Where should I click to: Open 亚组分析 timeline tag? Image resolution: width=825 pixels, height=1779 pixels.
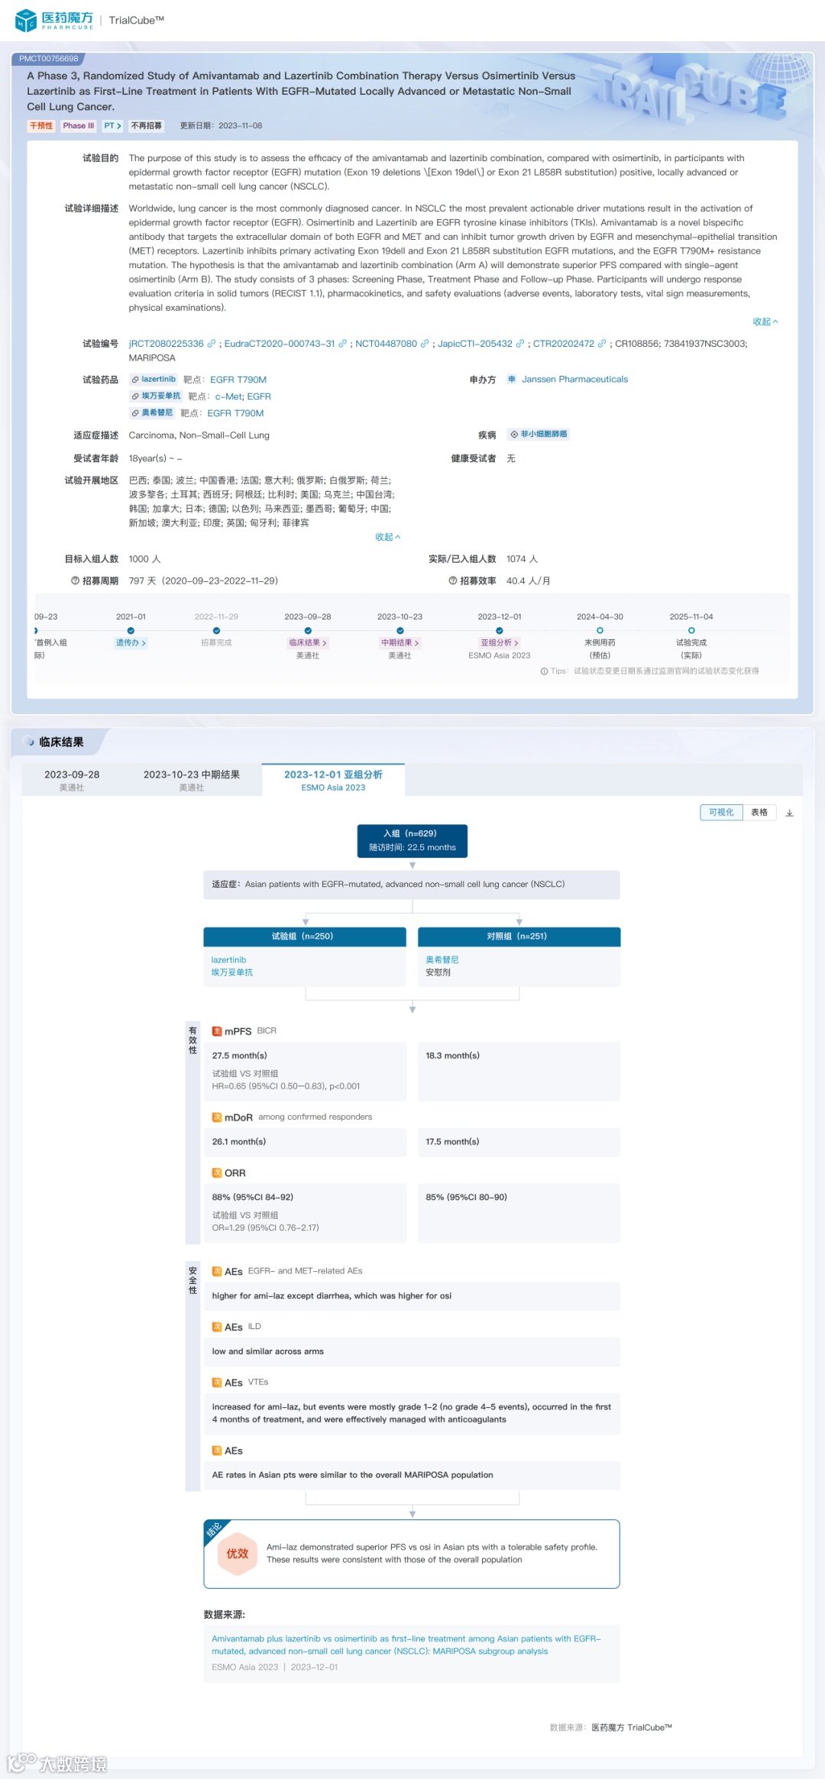click(x=500, y=643)
